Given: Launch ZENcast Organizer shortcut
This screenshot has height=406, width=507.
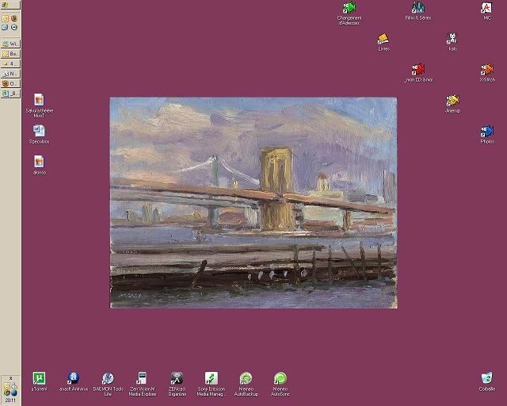Looking at the screenshot, I should (177, 384).
